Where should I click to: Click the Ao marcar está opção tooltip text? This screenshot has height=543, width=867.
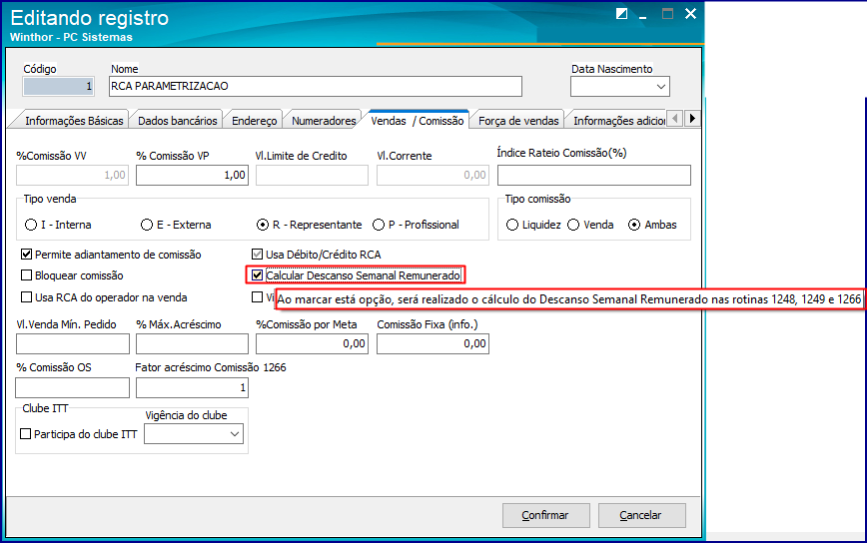click(x=569, y=299)
